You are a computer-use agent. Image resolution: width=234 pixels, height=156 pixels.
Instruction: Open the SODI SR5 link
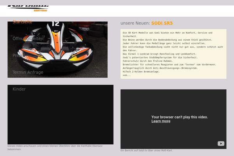click(162, 23)
